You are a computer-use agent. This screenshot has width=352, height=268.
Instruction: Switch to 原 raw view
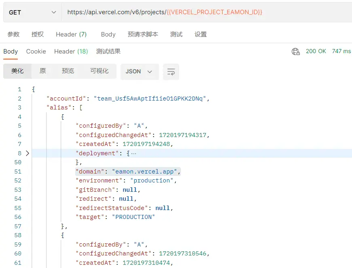[x=42, y=71]
